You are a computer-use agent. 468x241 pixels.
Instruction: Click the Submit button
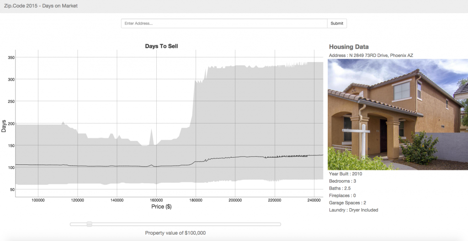click(337, 24)
